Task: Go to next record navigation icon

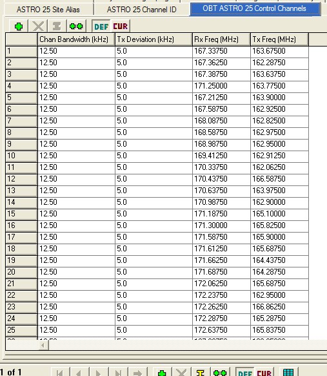Action: 99,373
